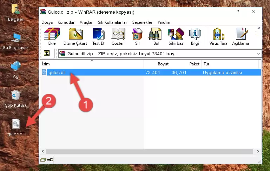The image size is (270, 171).
Task: Click the Sil delete icon
Action: click(137, 36)
